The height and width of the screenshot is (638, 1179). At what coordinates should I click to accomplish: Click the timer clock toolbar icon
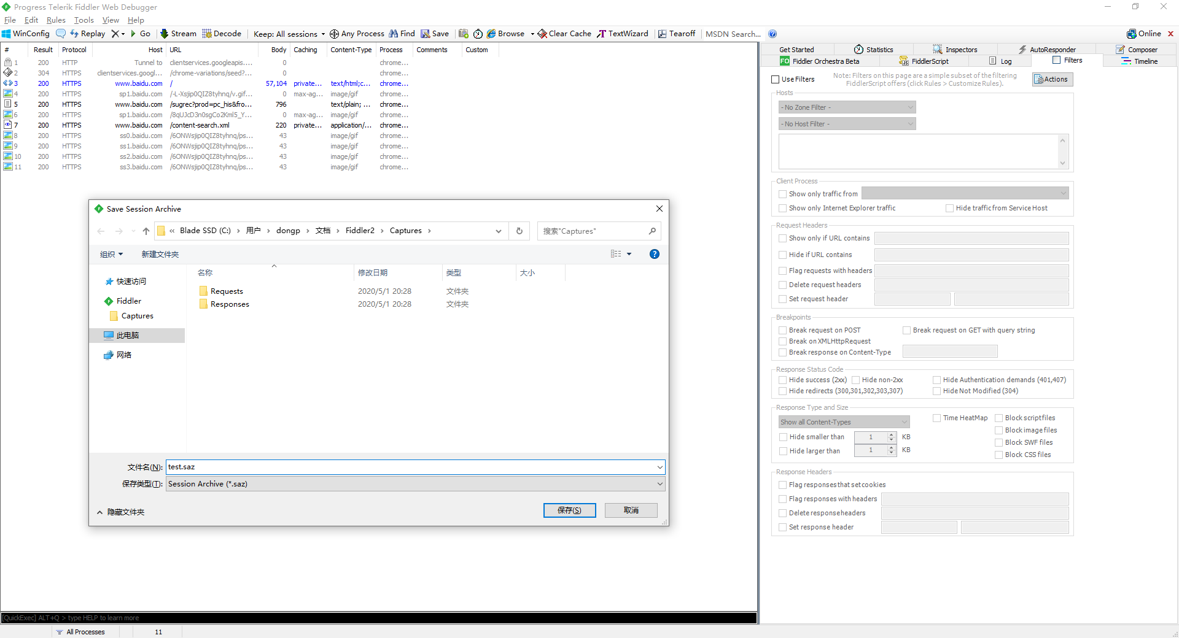pos(478,34)
